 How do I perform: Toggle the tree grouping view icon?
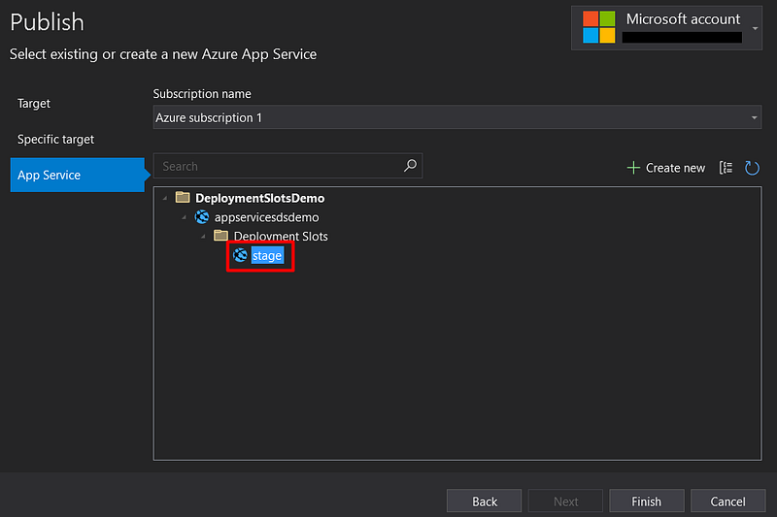point(726,168)
